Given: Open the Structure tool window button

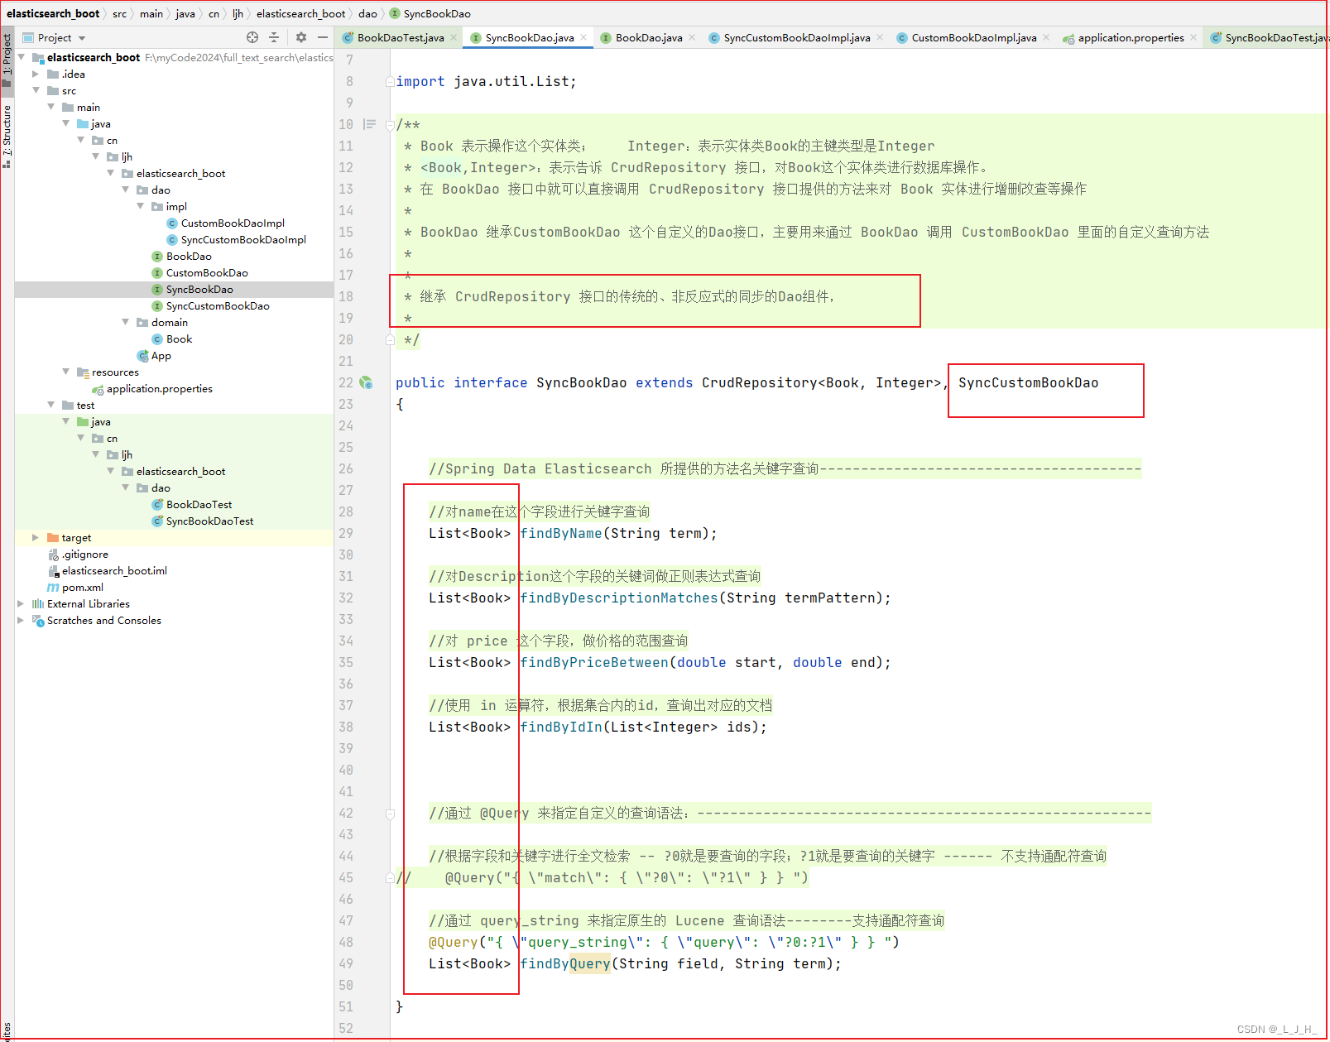Looking at the screenshot, I should [x=7, y=137].
